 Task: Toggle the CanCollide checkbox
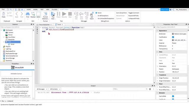click(x=173, y=96)
